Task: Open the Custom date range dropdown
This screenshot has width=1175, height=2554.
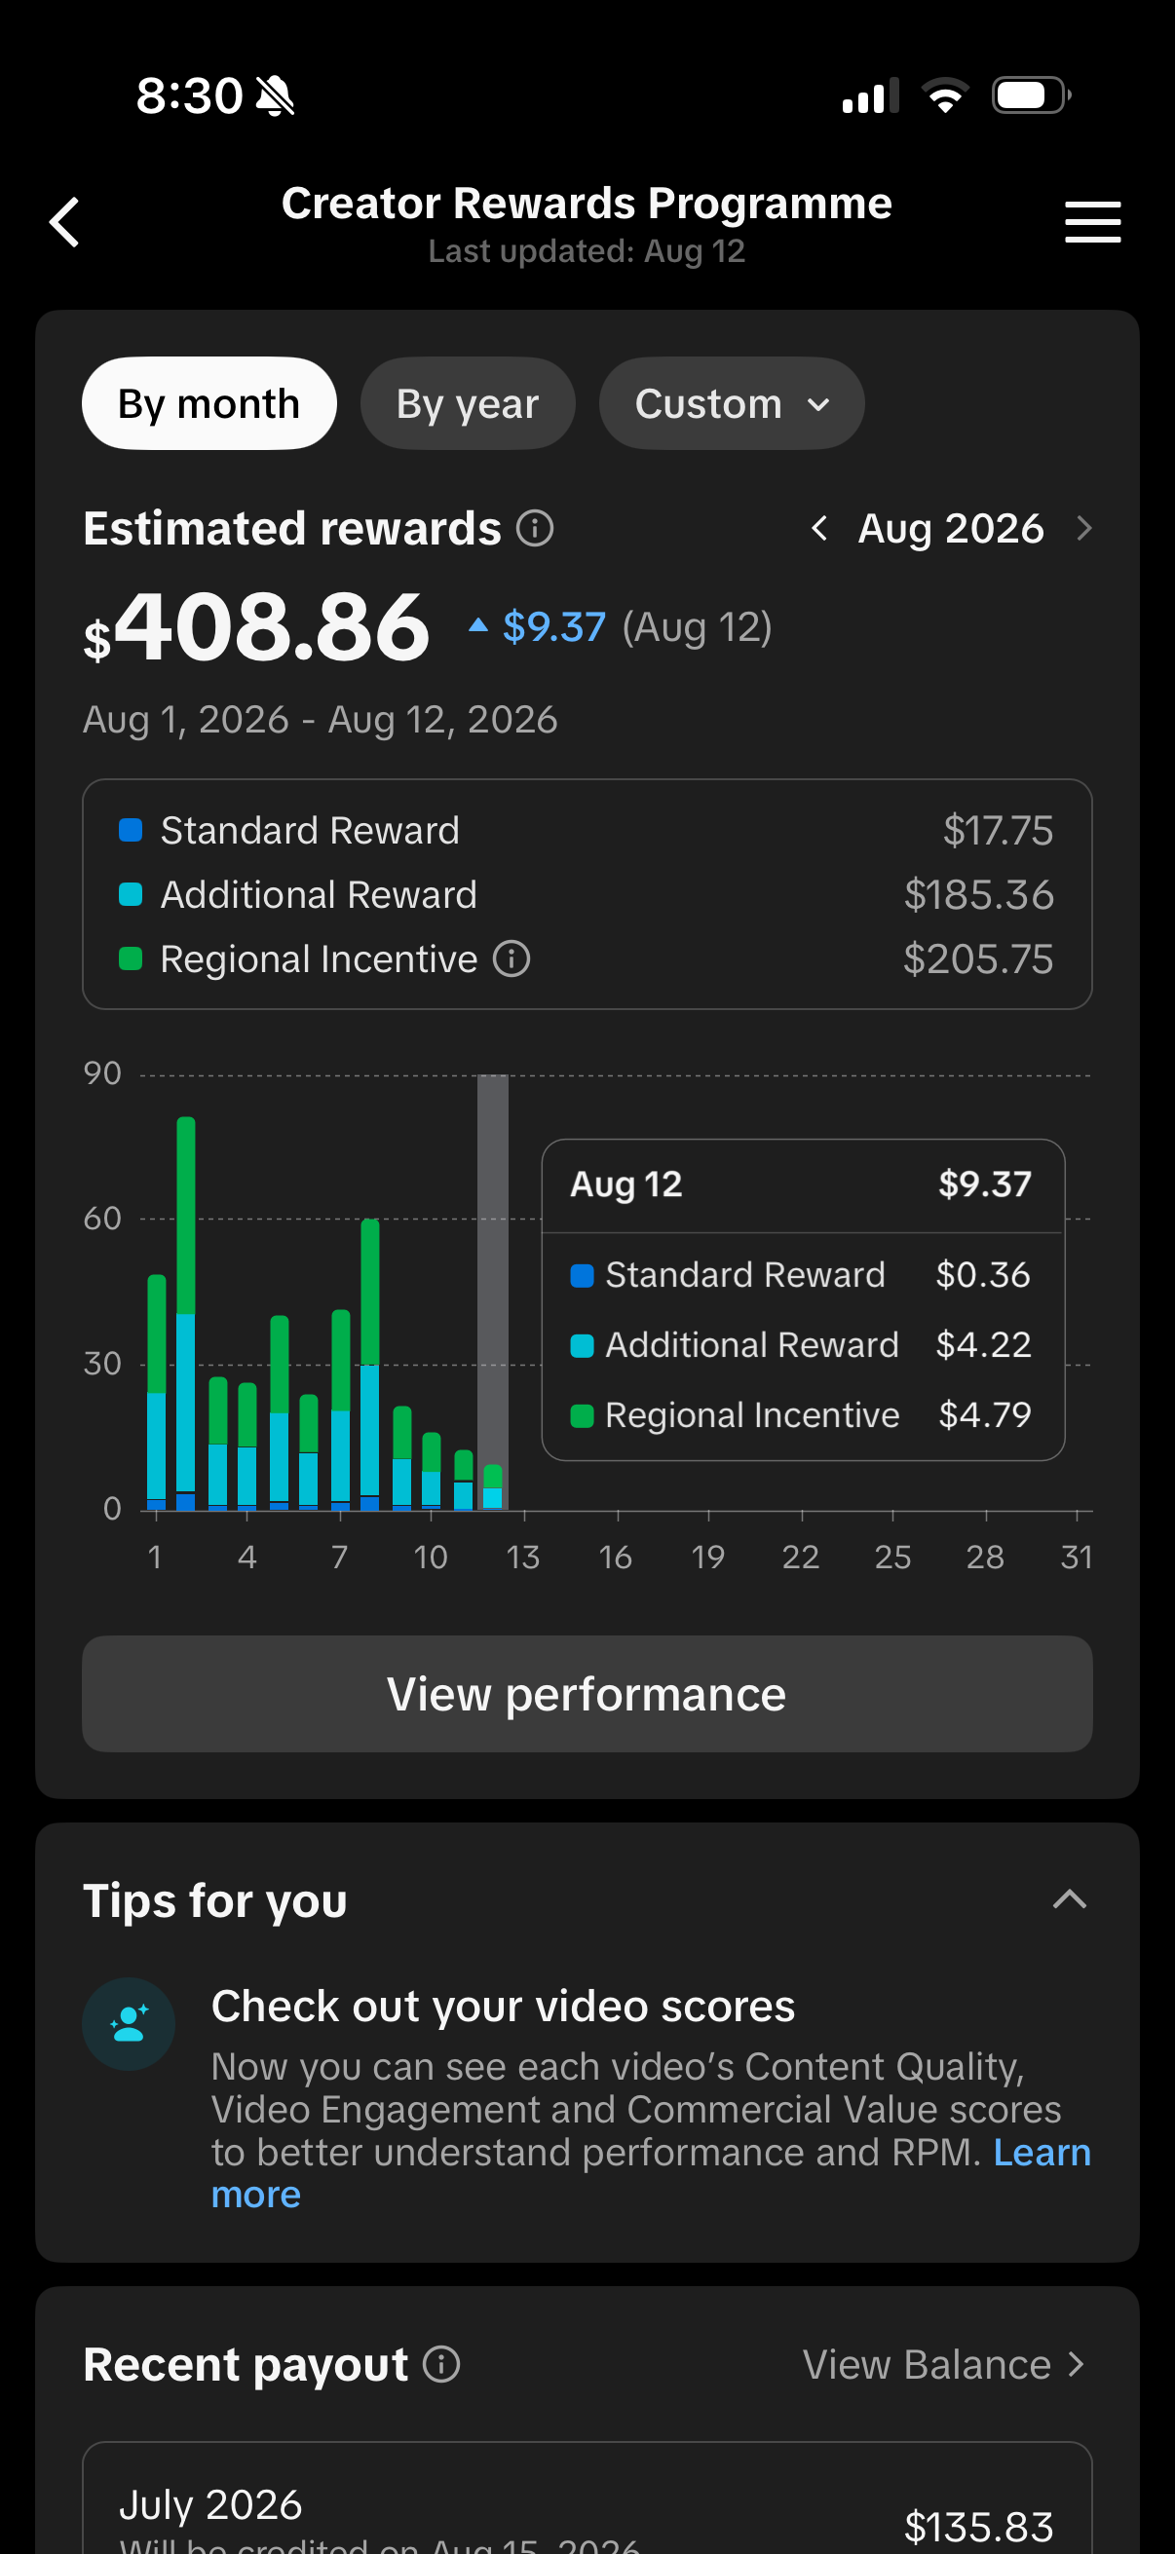Action: [x=732, y=403]
